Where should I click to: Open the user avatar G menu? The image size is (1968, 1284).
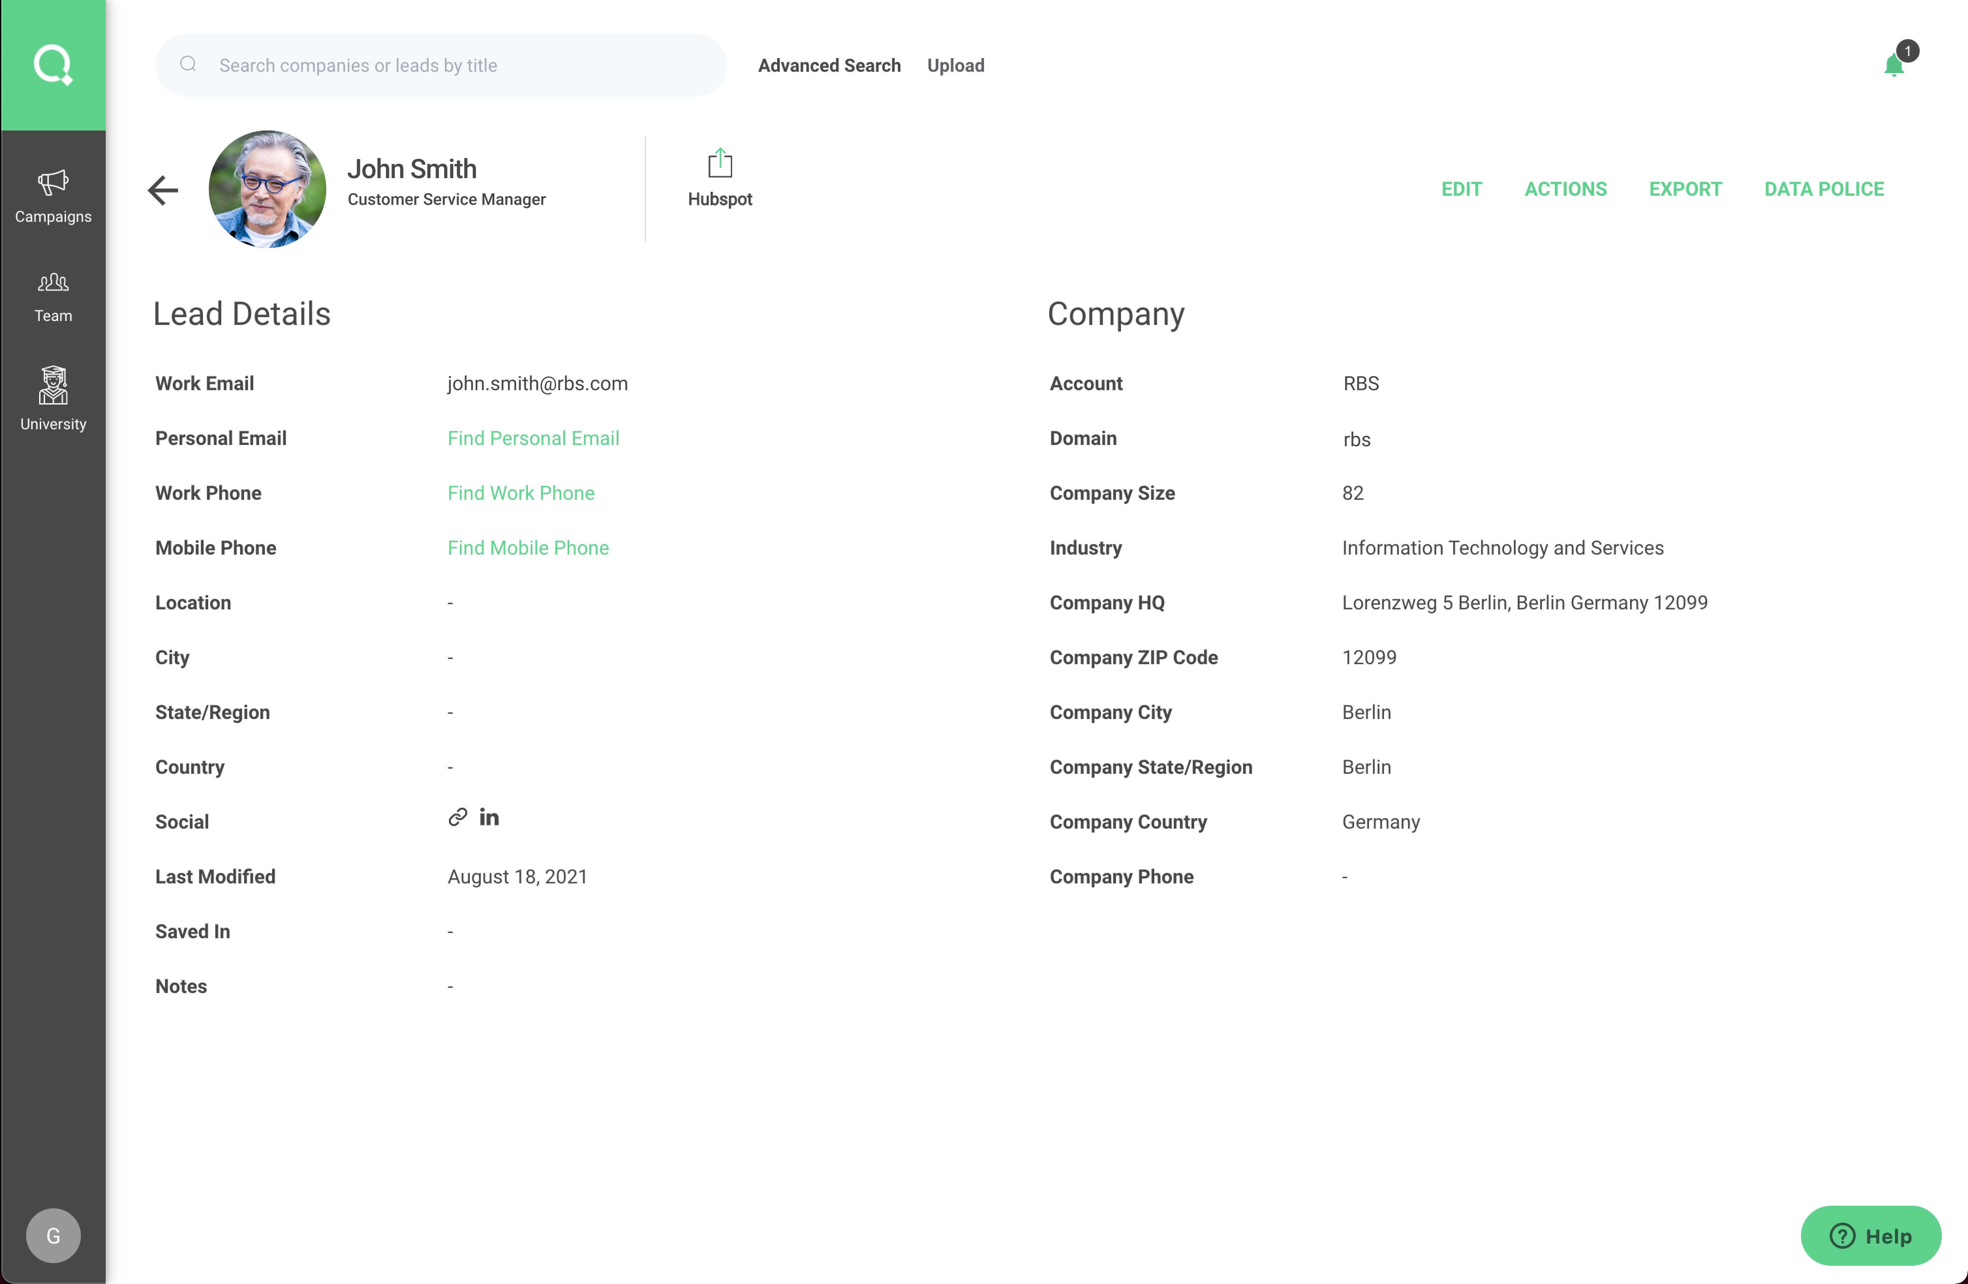tap(53, 1235)
